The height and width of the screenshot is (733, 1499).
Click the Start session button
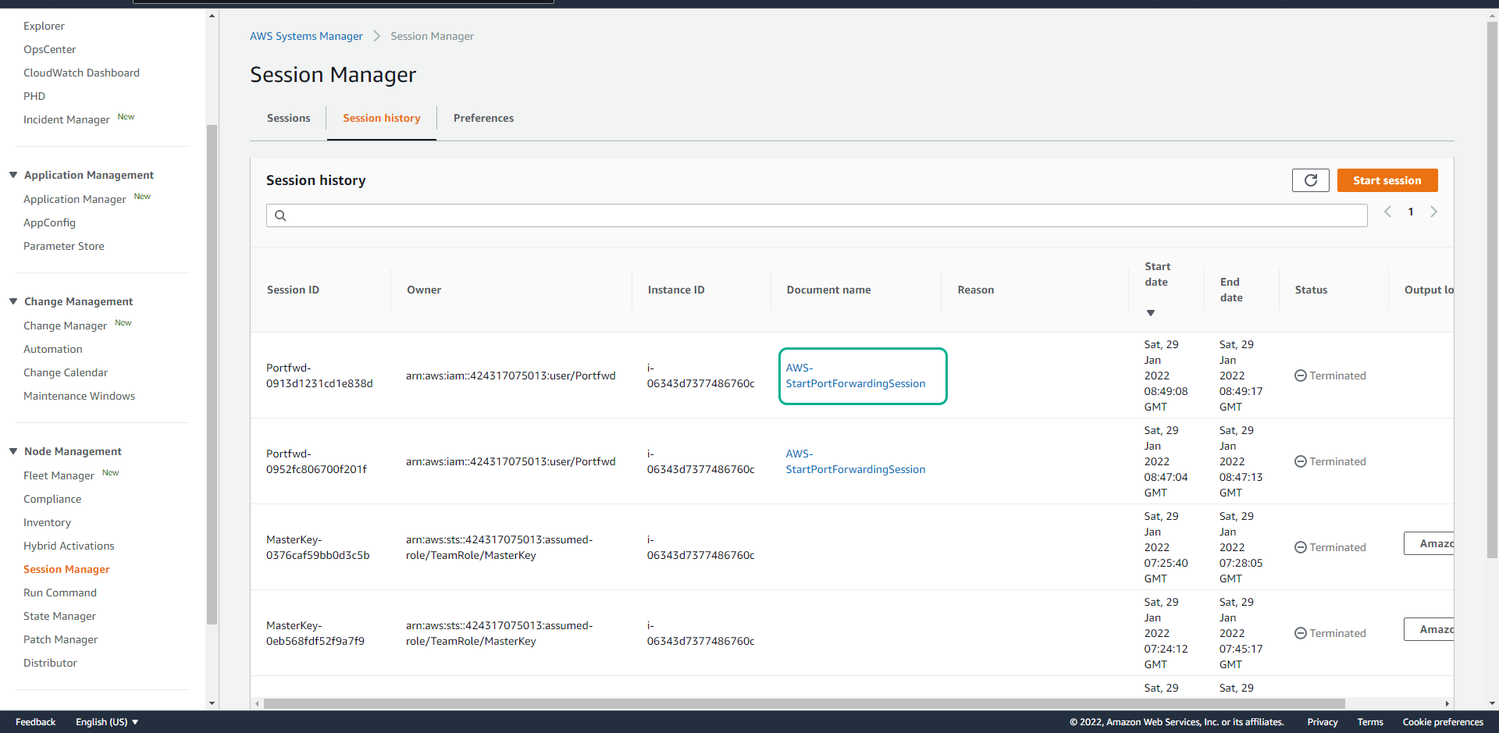tap(1387, 180)
